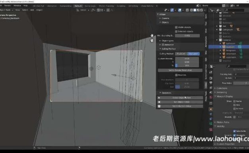Open the Output properties tab icon
249x153 pixels.
(211, 83)
